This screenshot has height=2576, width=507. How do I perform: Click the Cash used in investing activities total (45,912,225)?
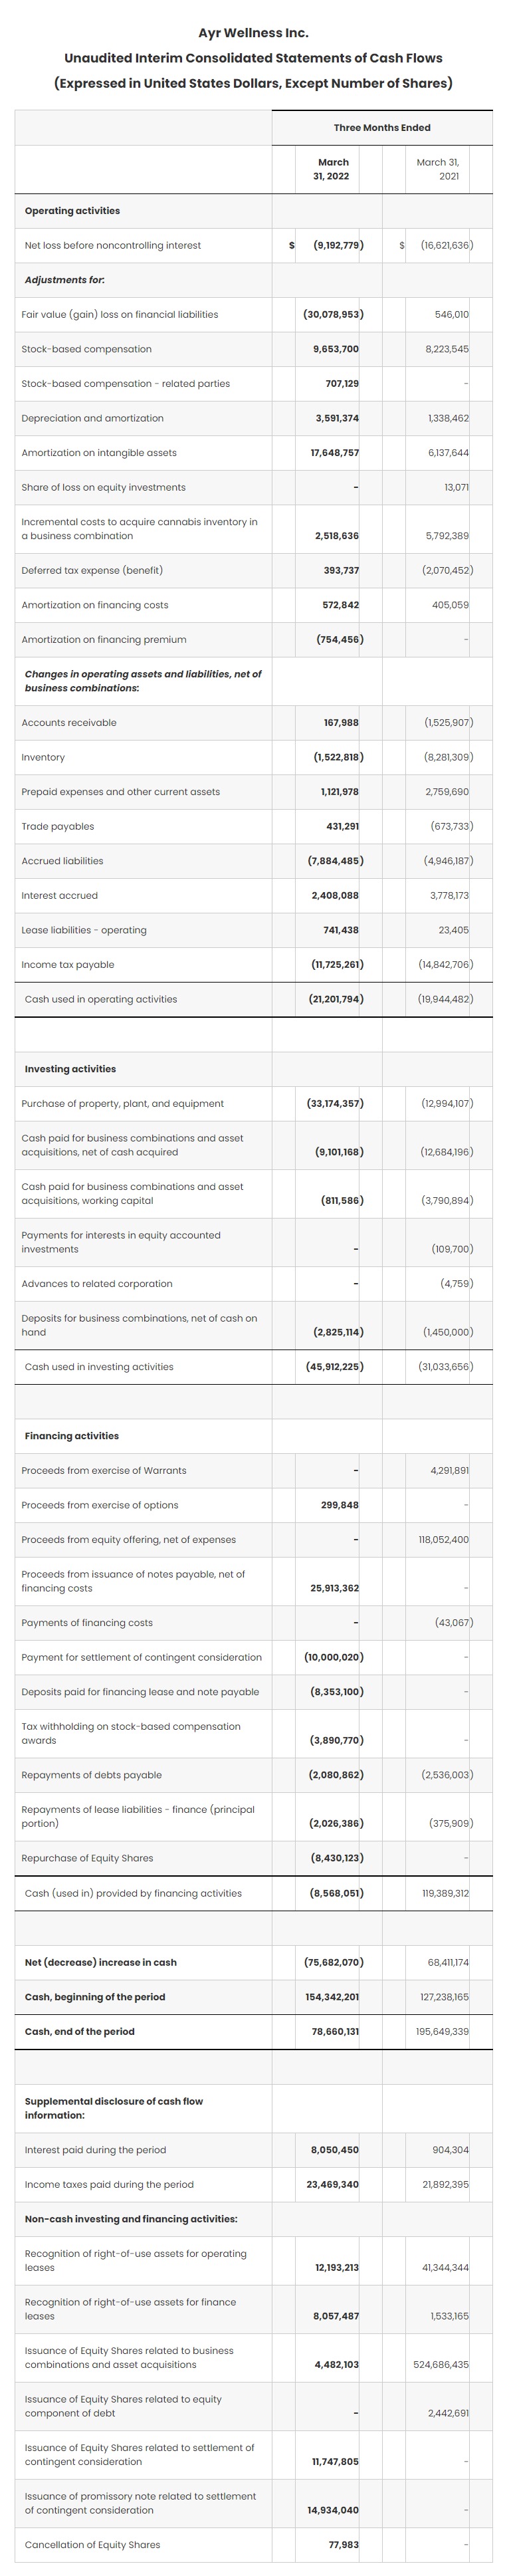(x=334, y=1367)
